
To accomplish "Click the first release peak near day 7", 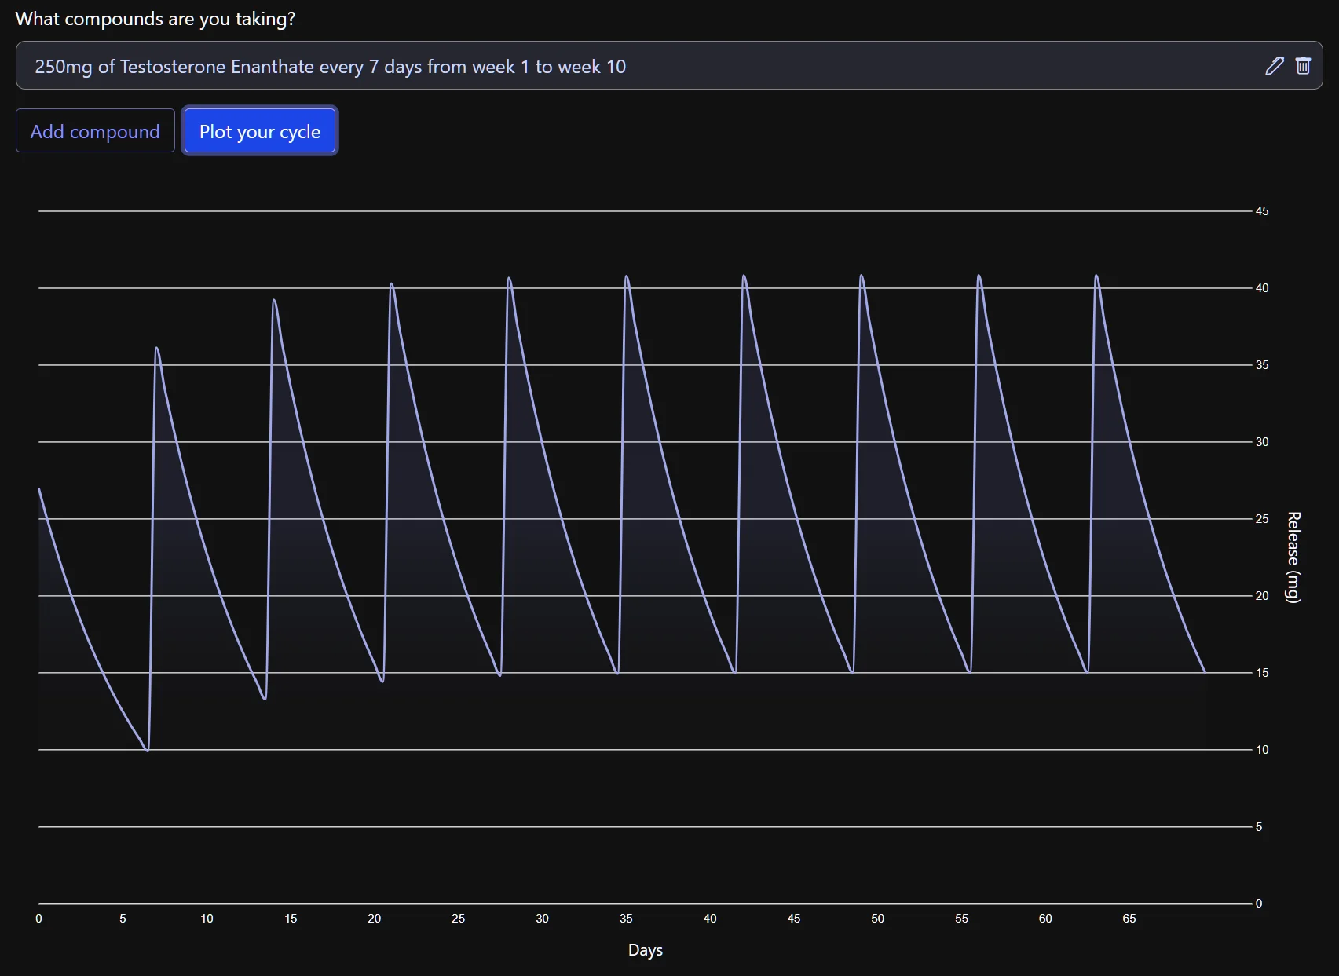I will 156,348.
